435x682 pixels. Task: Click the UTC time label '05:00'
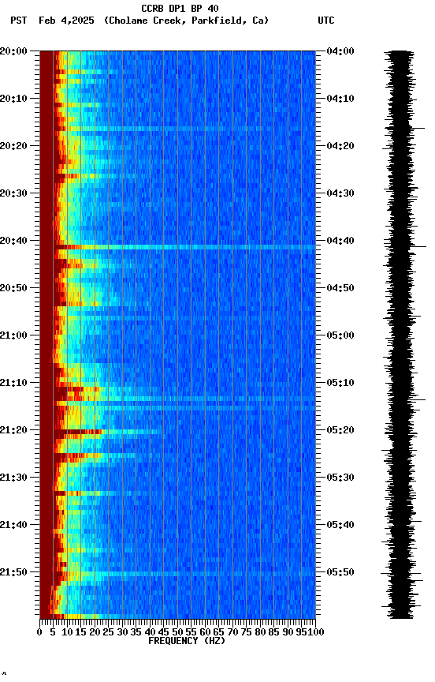[340, 335]
